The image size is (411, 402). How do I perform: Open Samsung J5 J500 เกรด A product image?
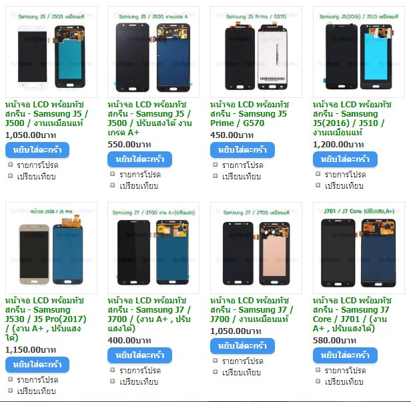153,52
